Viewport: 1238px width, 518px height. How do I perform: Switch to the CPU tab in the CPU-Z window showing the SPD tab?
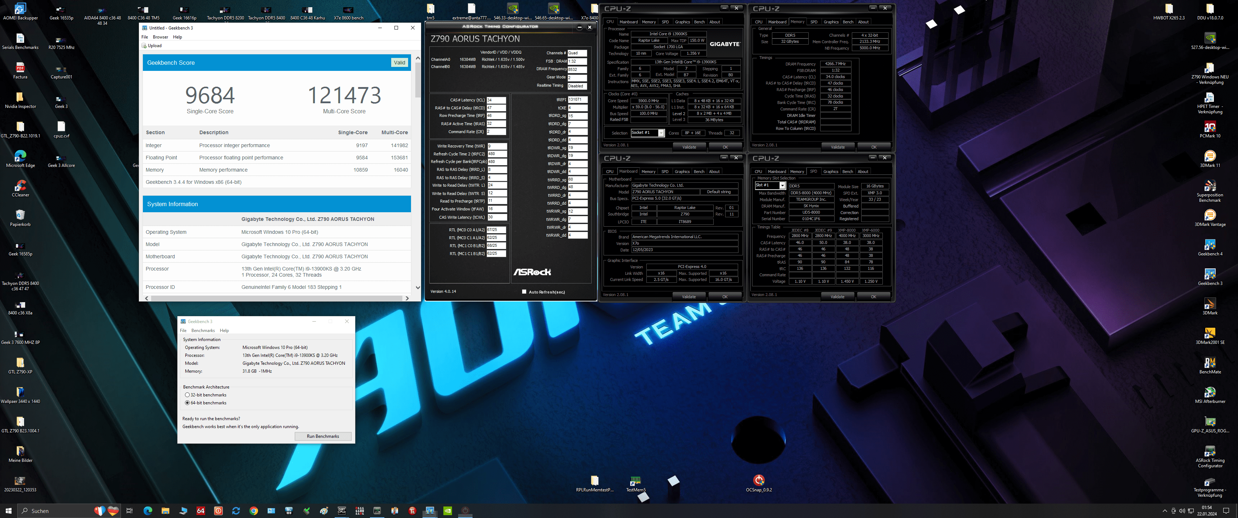[x=758, y=172]
